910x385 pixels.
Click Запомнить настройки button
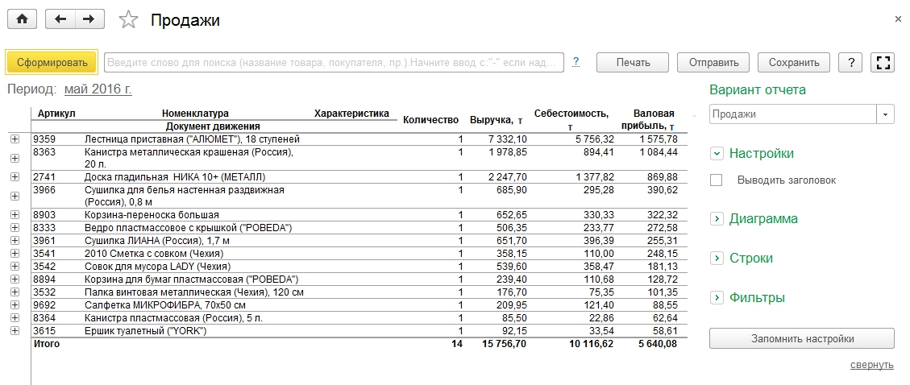(801, 338)
